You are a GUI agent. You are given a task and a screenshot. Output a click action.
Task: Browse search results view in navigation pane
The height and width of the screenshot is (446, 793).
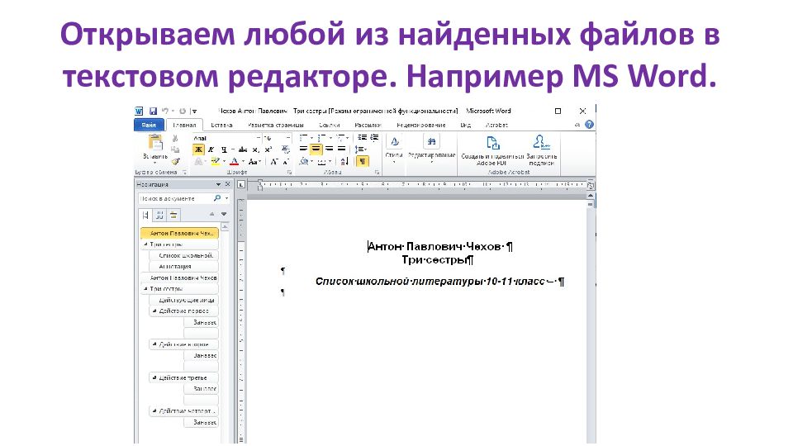[x=173, y=216]
